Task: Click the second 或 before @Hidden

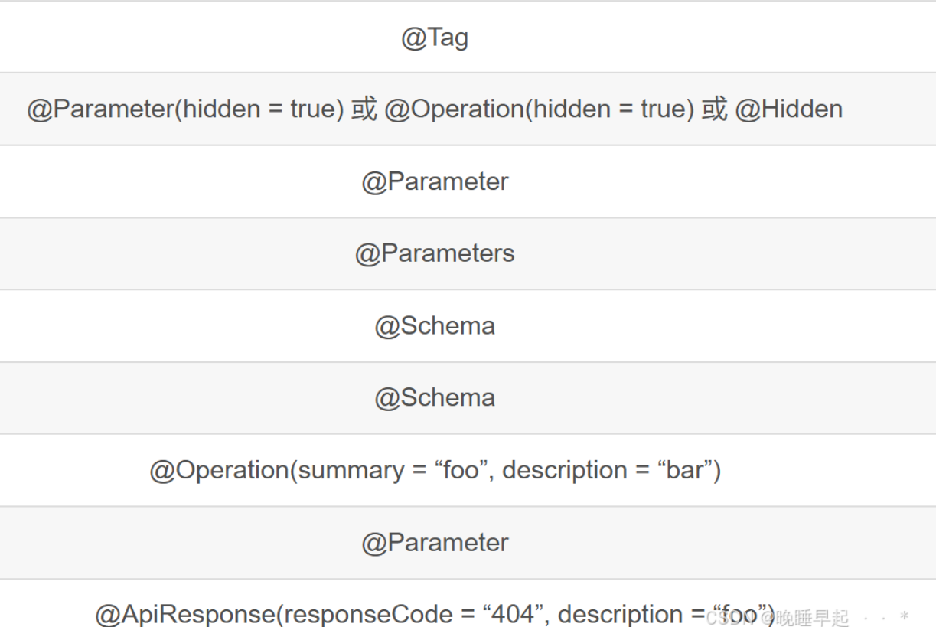Action: pyautogui.click(x=714, y=109)
